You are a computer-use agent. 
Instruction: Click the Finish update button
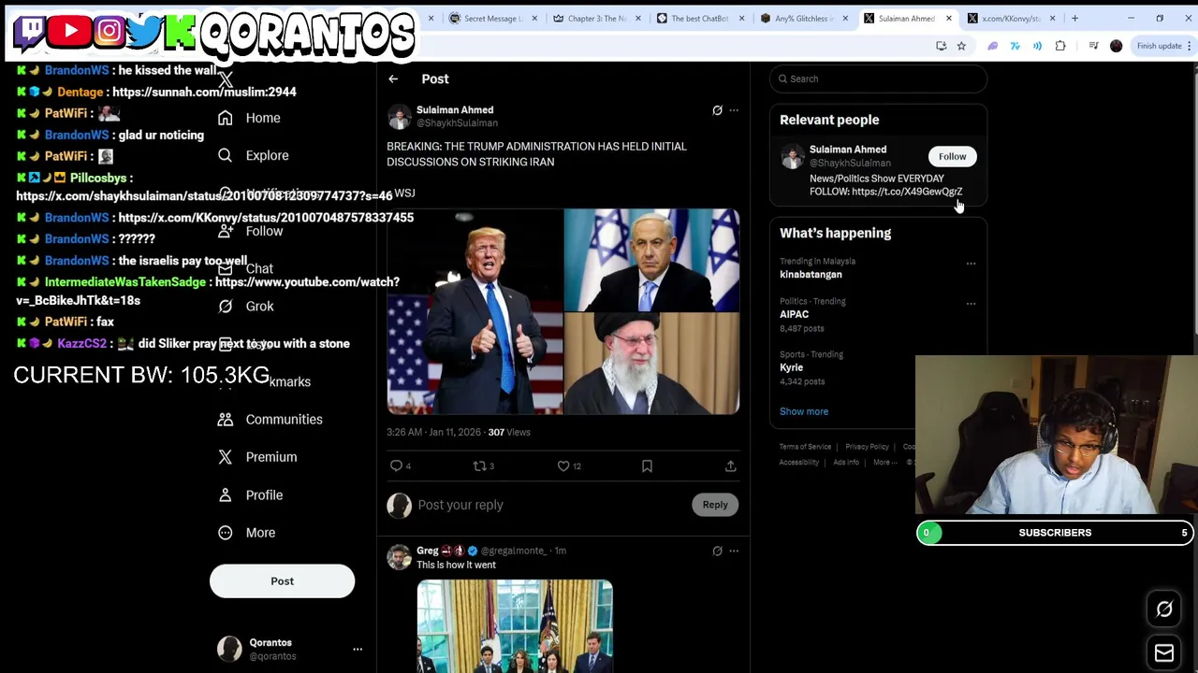[1159, 46]
